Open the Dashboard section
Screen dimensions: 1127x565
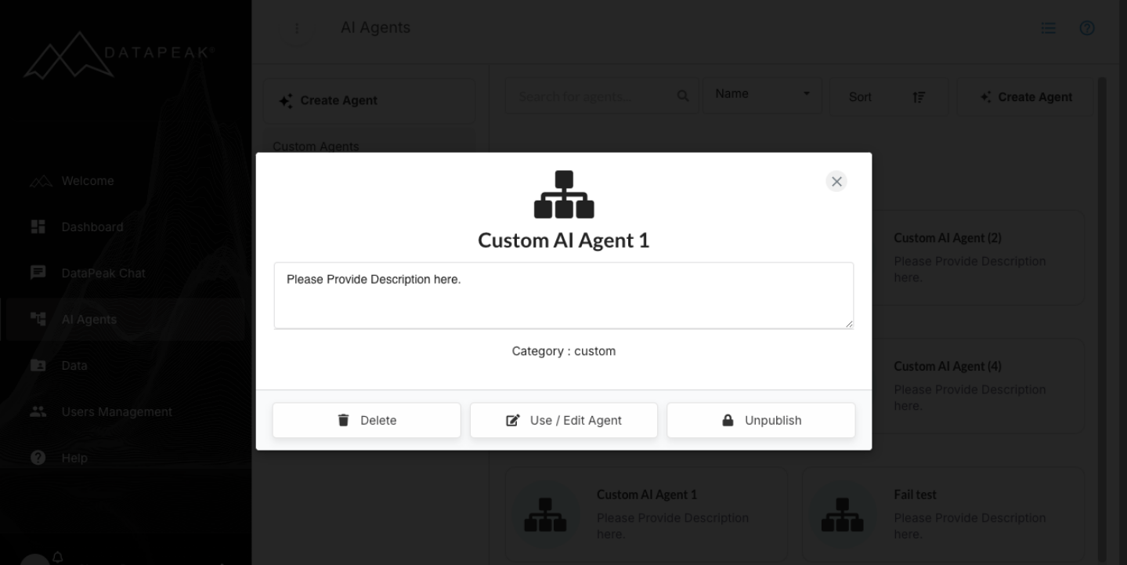[x=92, y=226]
